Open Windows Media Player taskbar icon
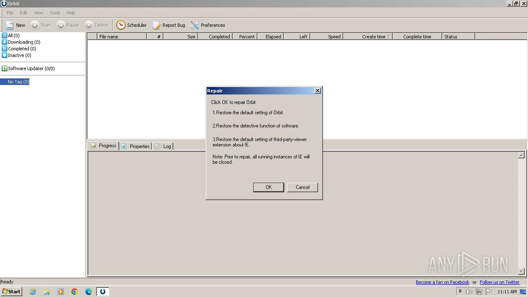The height and width of the screenshot is (297, 528). pyautogui.click(x=61, y=292)
